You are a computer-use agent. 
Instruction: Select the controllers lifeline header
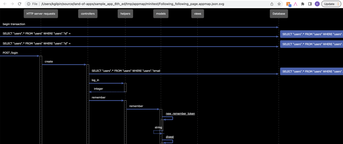88,14
